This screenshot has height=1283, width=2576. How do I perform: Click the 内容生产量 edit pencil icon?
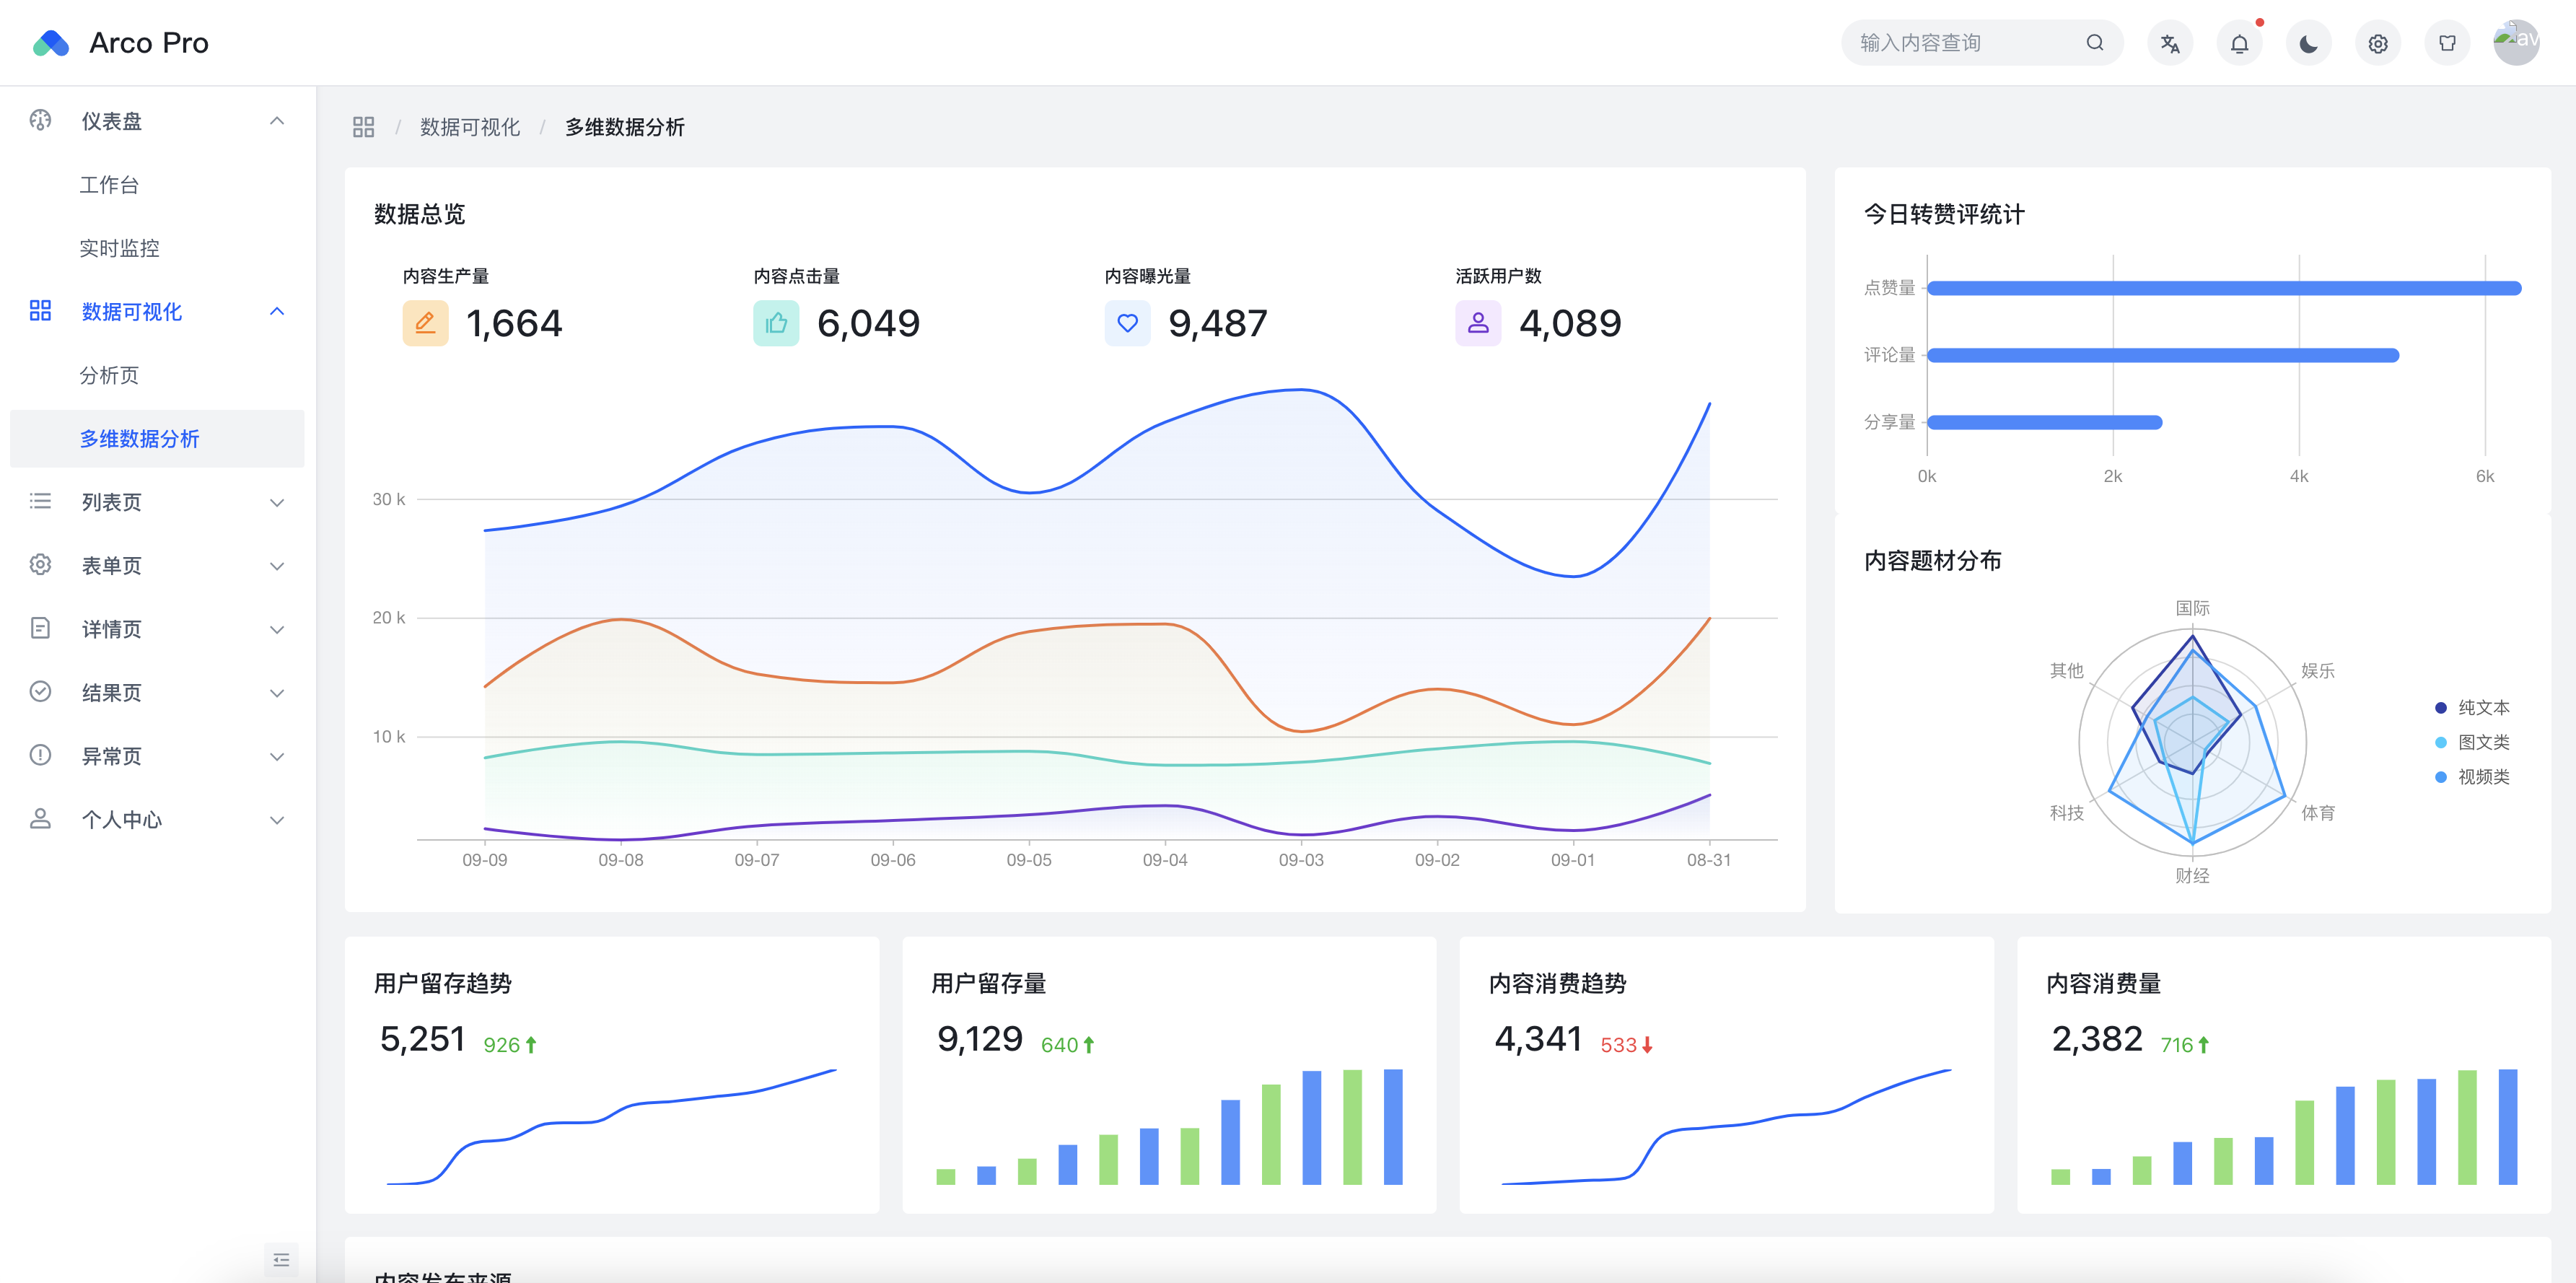(425, 323)
